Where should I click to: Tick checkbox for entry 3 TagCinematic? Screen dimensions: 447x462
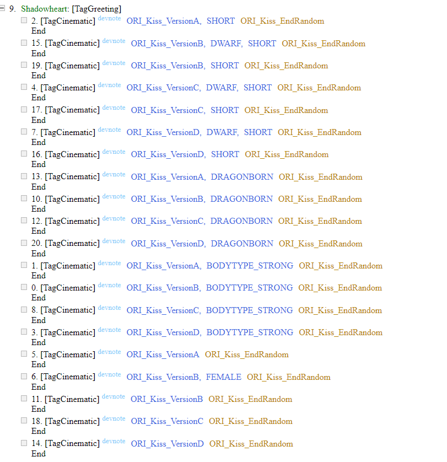pyautogui.click(x=24, y=332)
